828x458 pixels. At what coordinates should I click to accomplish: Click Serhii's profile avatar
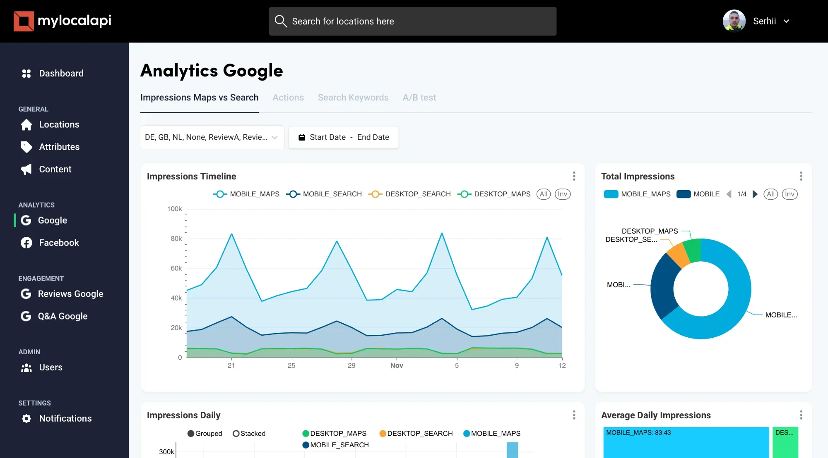(x=734, y=21)
